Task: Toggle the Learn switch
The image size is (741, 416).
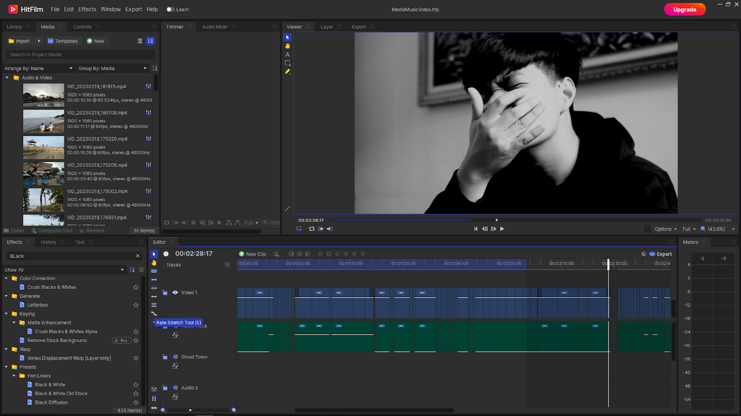Action: click(170, 9)
